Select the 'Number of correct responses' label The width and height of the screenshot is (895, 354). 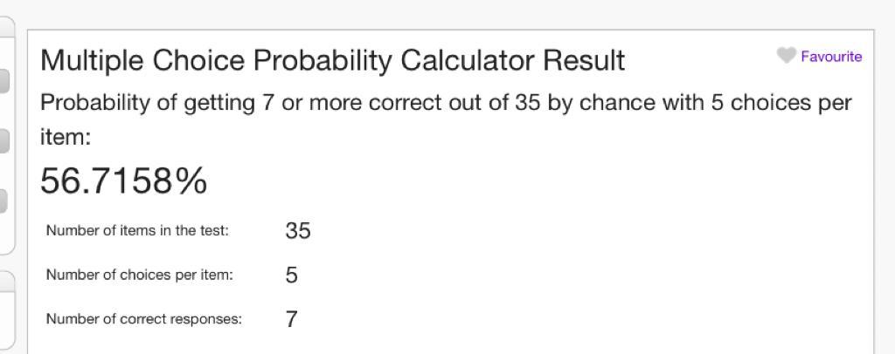point(144,319)
